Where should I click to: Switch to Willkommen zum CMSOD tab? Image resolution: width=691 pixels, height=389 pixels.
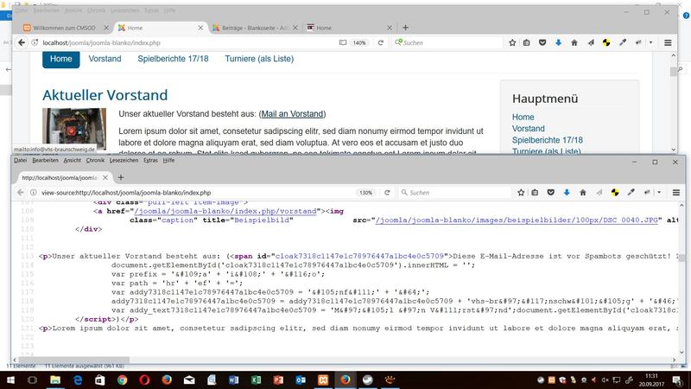(x=63, y=28)
